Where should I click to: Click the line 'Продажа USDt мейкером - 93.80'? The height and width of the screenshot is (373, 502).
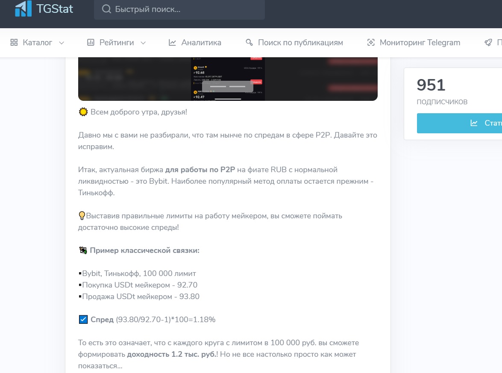click(141, 297)
